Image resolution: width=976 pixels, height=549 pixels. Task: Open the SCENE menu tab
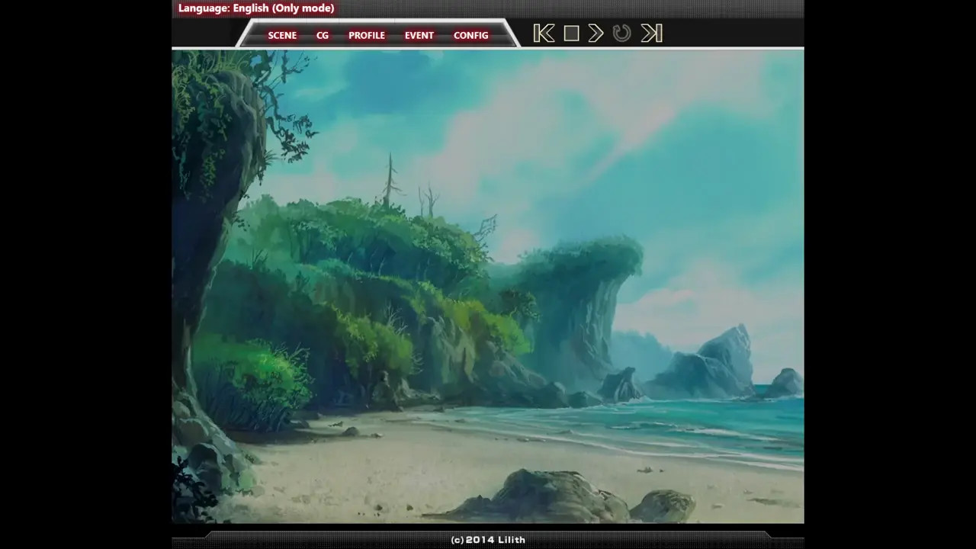click(x=282, y=35)
